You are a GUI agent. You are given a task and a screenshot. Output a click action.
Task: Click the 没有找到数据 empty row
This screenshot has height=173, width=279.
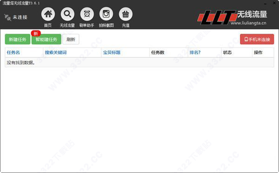coord(139,63)
